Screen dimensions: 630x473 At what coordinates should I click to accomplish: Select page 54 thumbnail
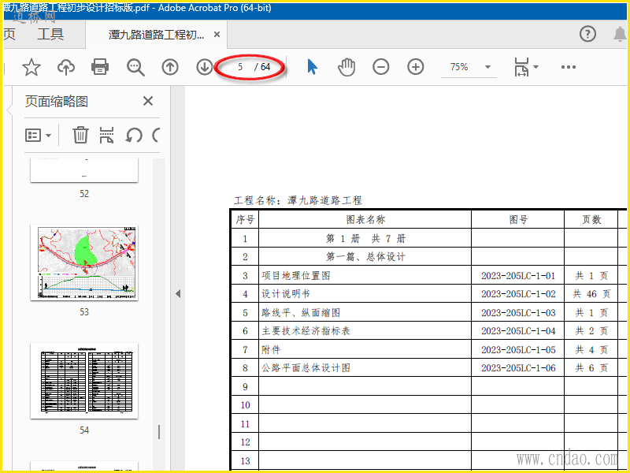point(84,381)
